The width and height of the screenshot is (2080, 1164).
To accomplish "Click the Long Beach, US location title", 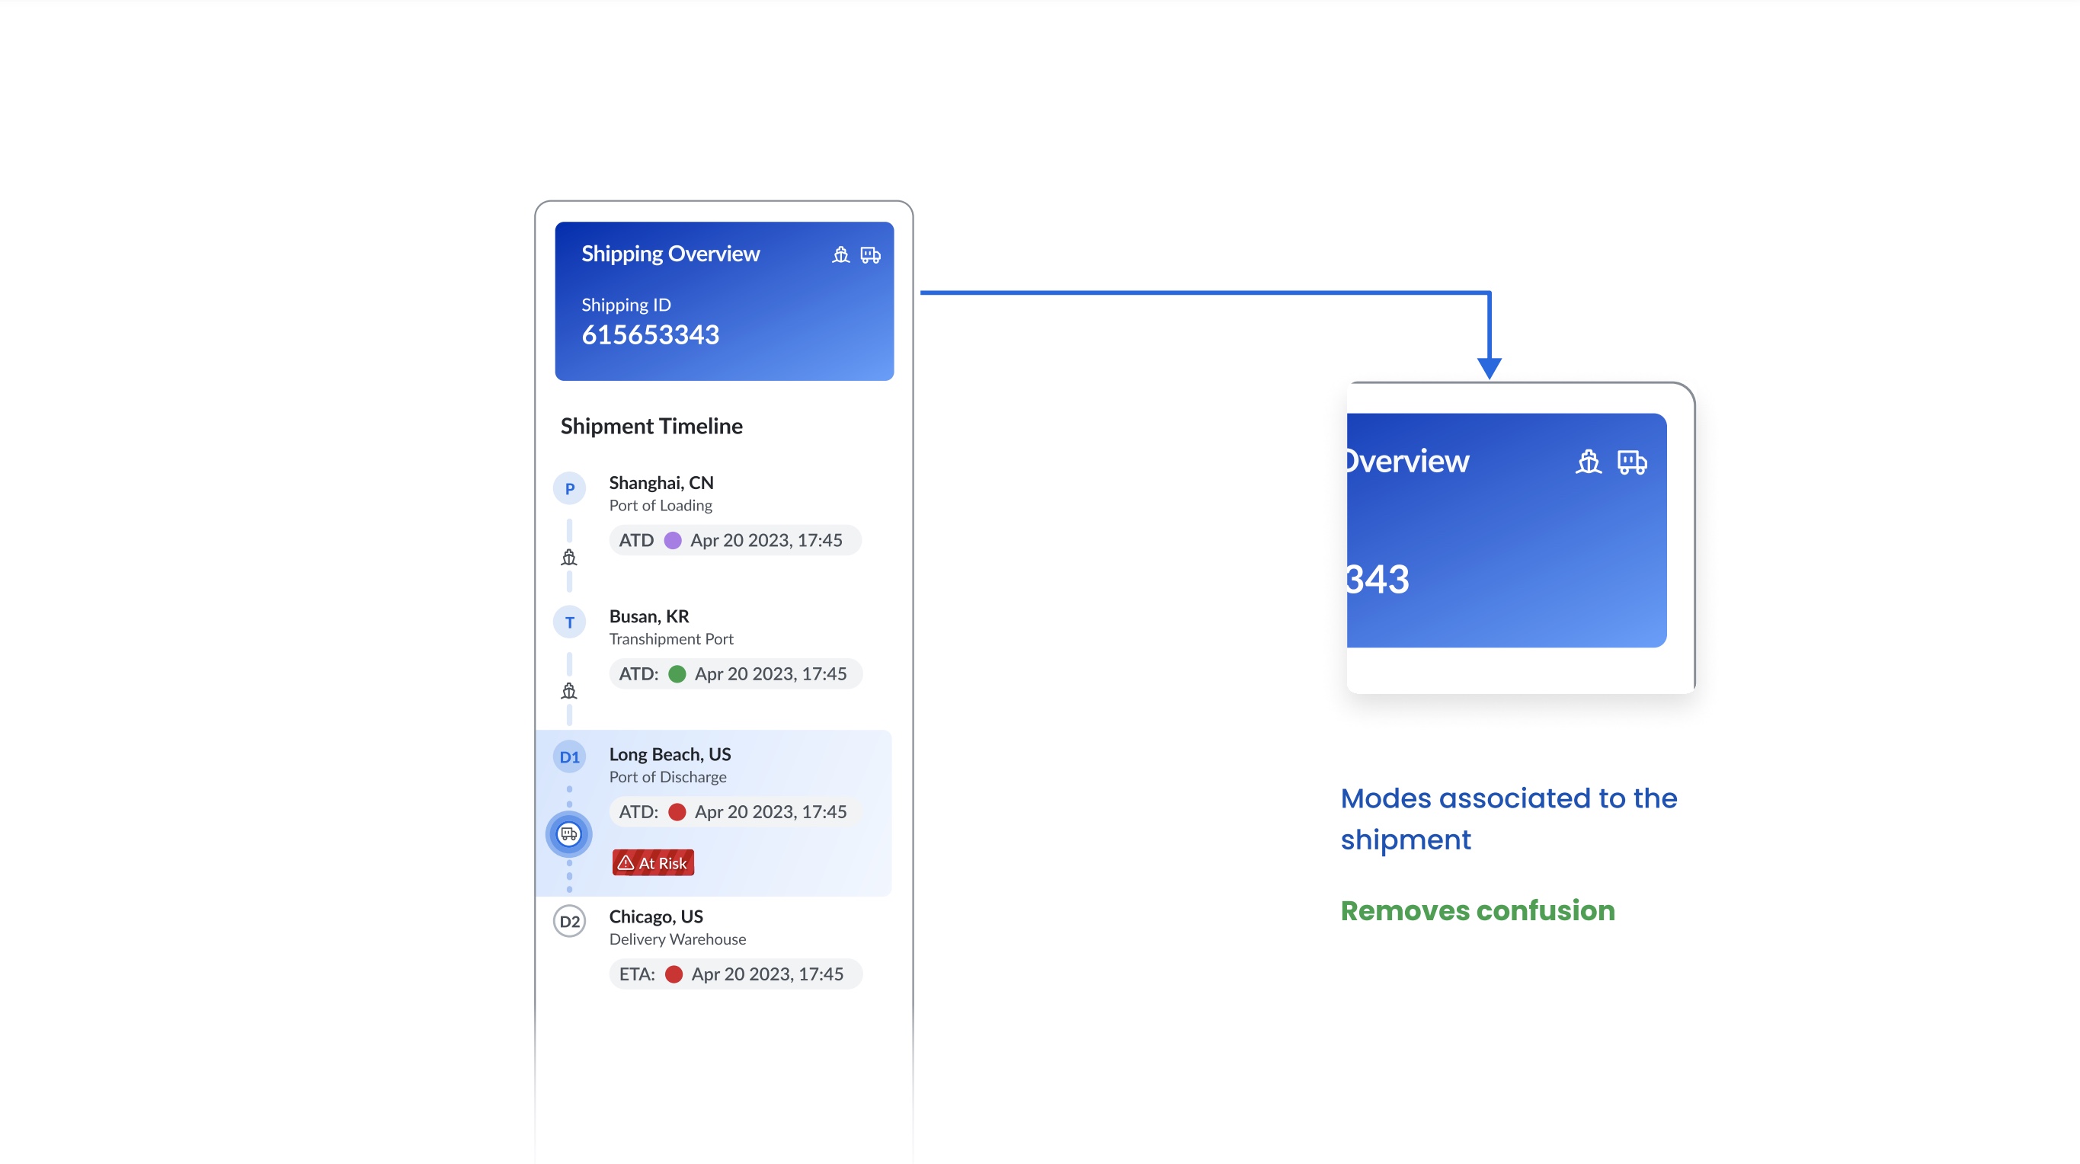I will [670, 755].
